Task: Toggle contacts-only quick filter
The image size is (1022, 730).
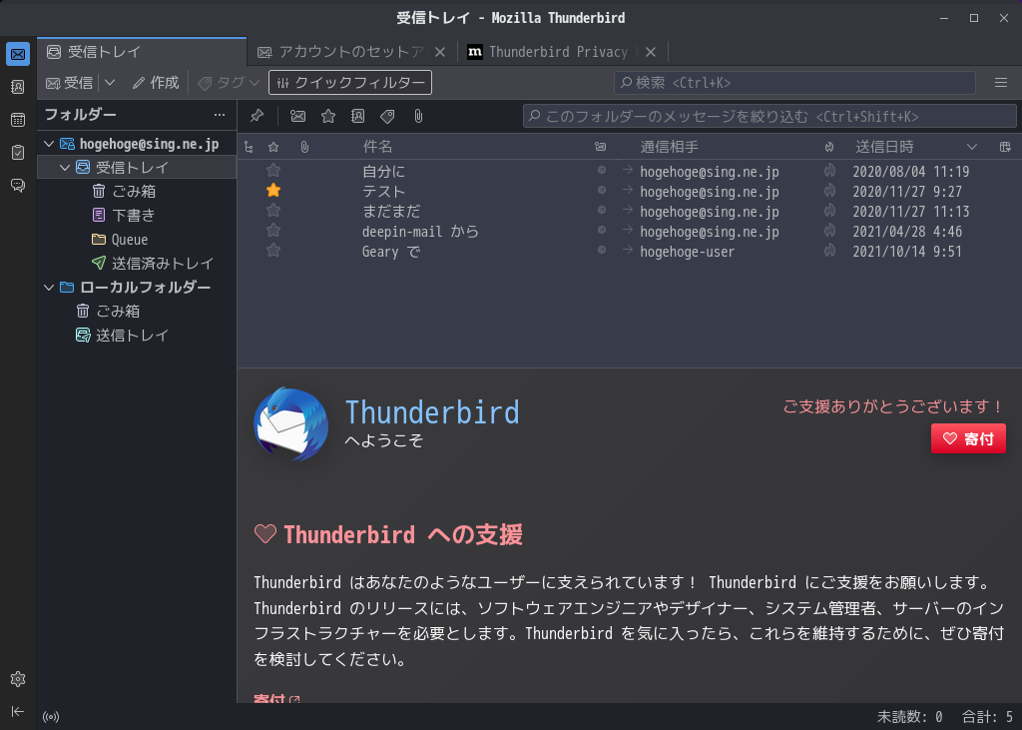Action: point(358,116)
